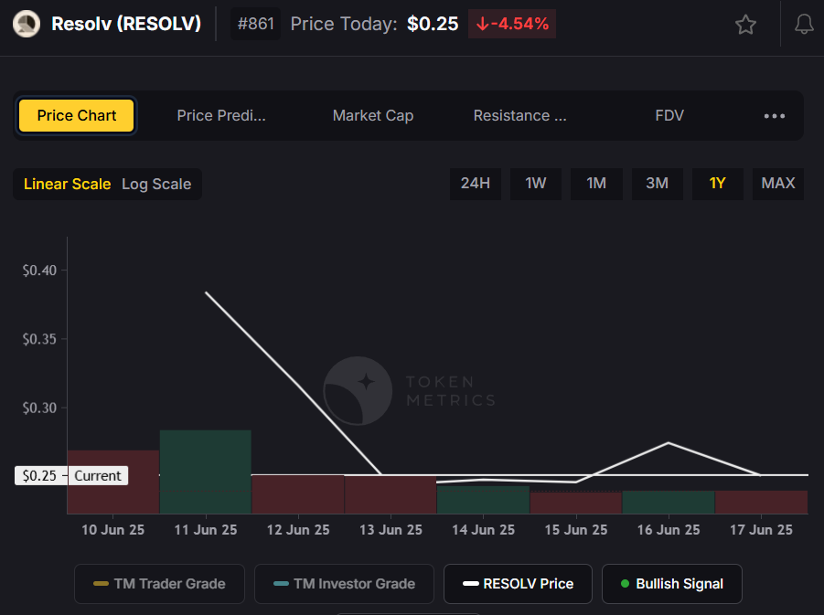Click the Price Today $0.25 value
824x615 pixels.
433,24
